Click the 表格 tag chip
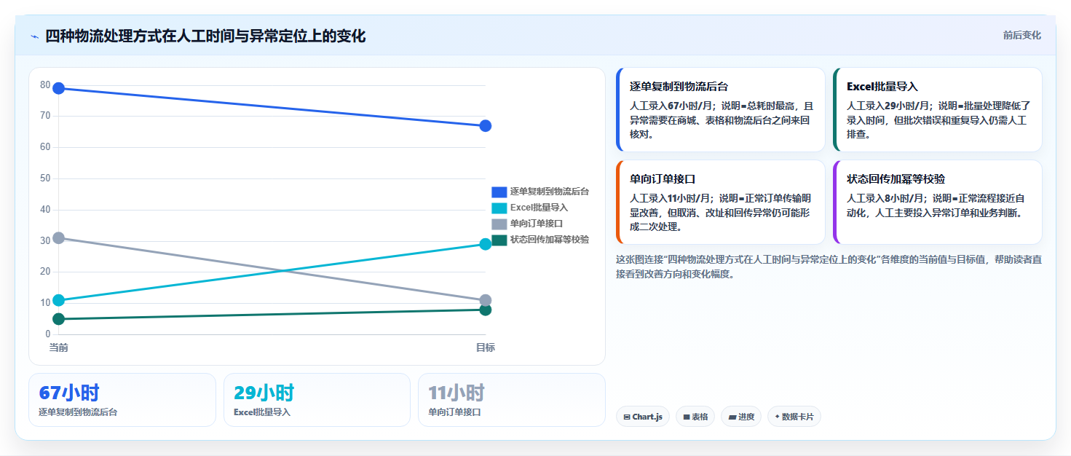1071x456 pixels. (695, 417)
